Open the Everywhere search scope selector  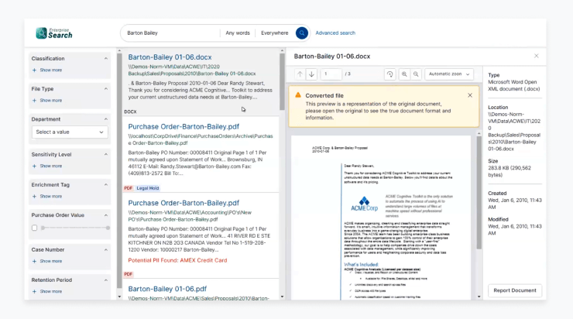point(274,33)
